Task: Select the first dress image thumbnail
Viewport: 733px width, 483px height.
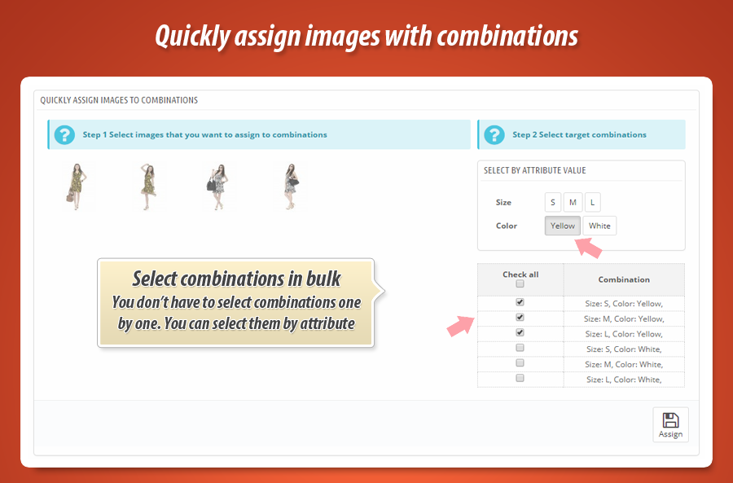Action: click(77, 187)
